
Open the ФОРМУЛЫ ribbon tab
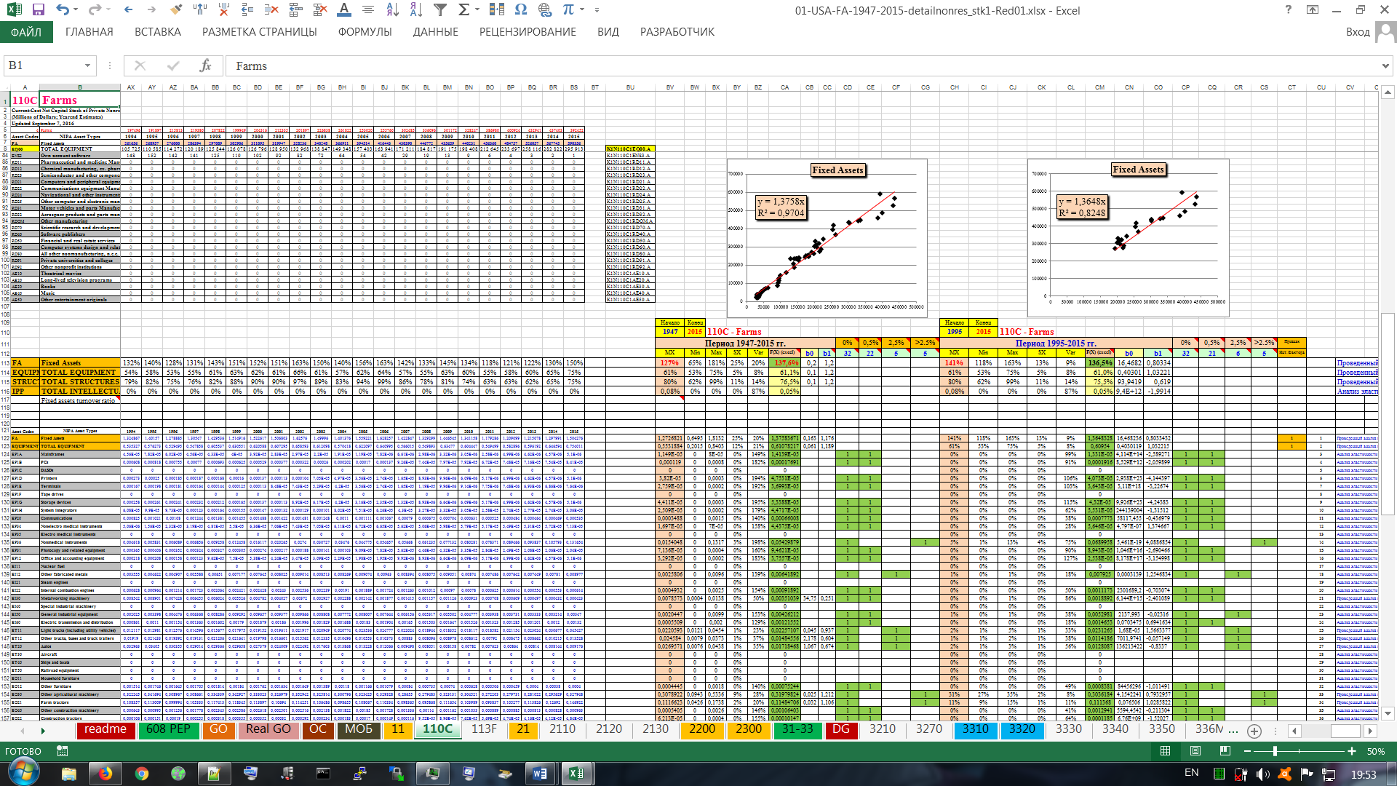pos(365,32)
